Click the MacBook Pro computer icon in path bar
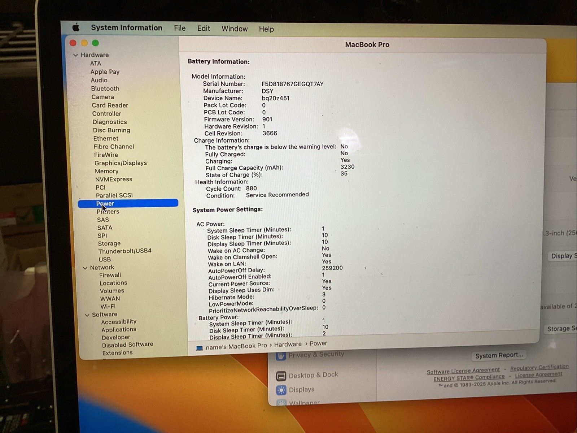Image resolution: width=577 pixels, height=433 pixels. [200, 348]
